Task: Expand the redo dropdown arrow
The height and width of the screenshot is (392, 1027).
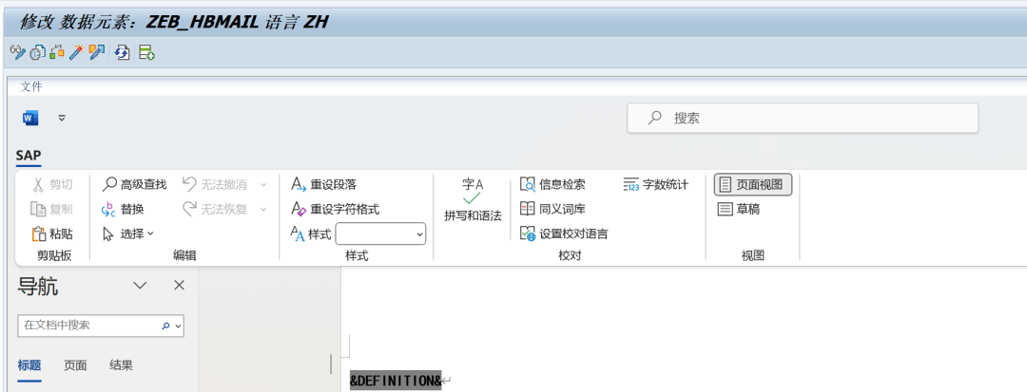Action: click(263, 209)
